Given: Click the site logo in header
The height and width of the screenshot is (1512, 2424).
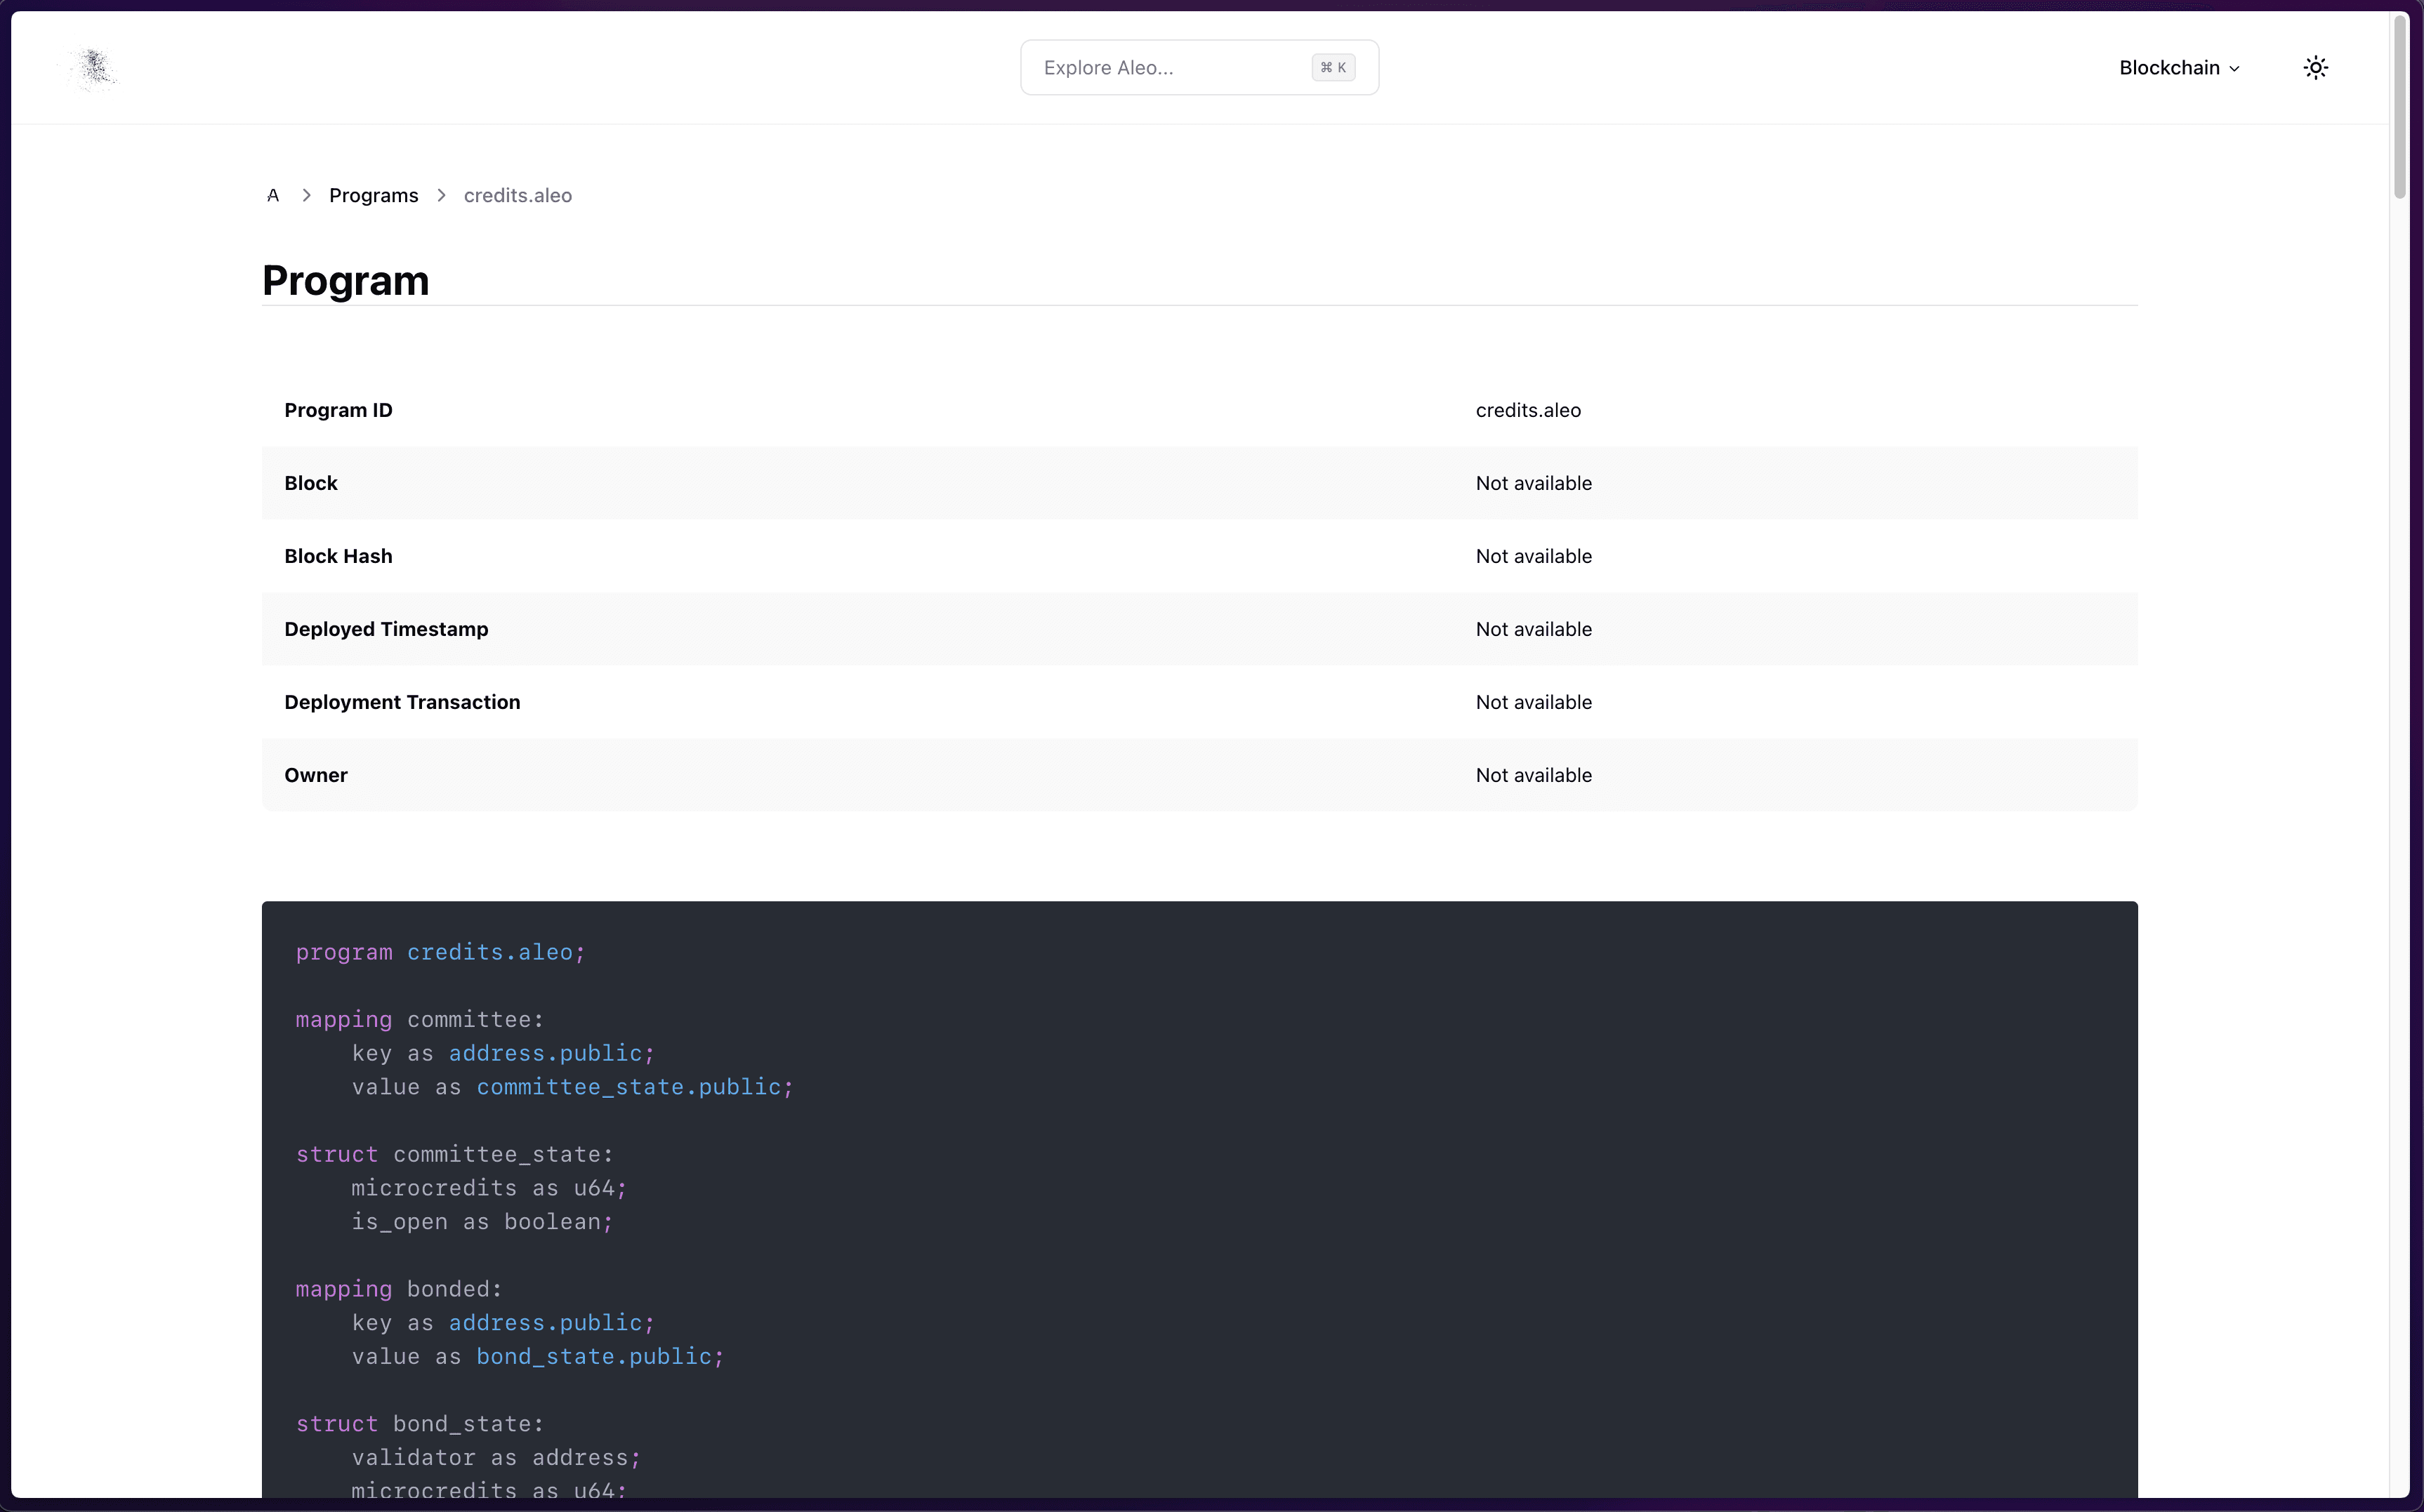Looking at the screenshot, I should point(92,69).
